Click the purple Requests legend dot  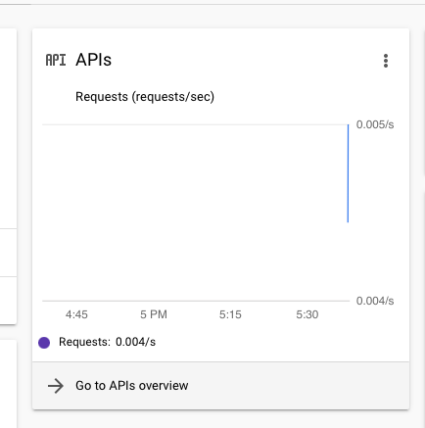(44, 343)
